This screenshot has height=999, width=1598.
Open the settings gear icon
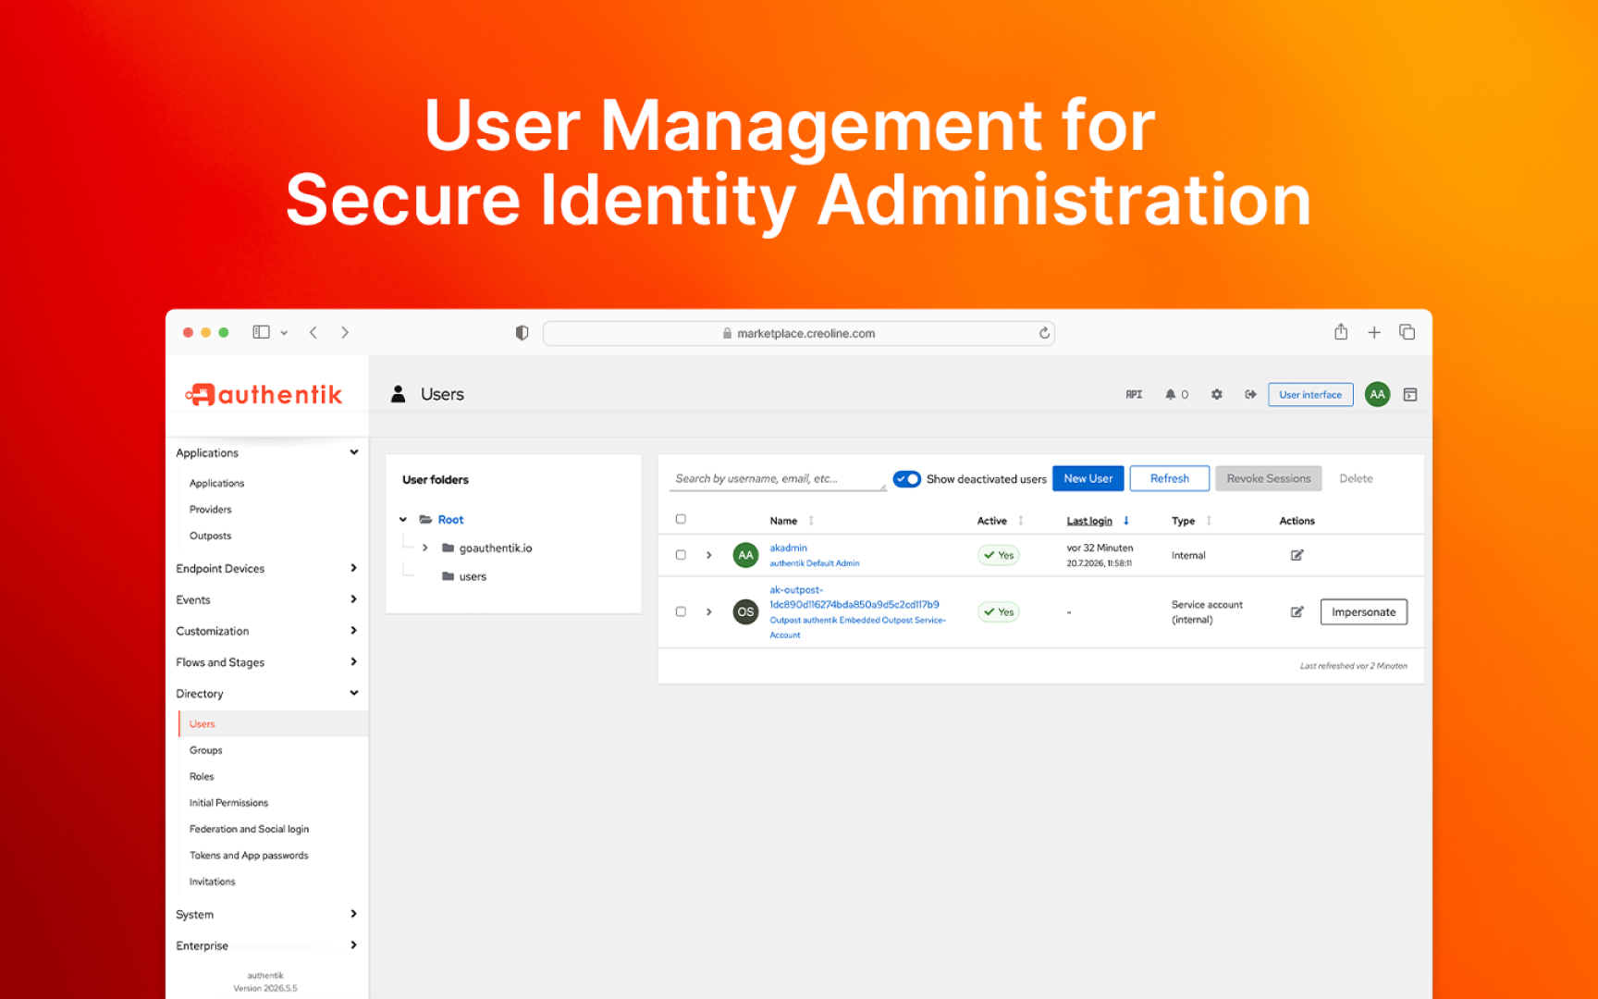click(x=1217, y=395)
